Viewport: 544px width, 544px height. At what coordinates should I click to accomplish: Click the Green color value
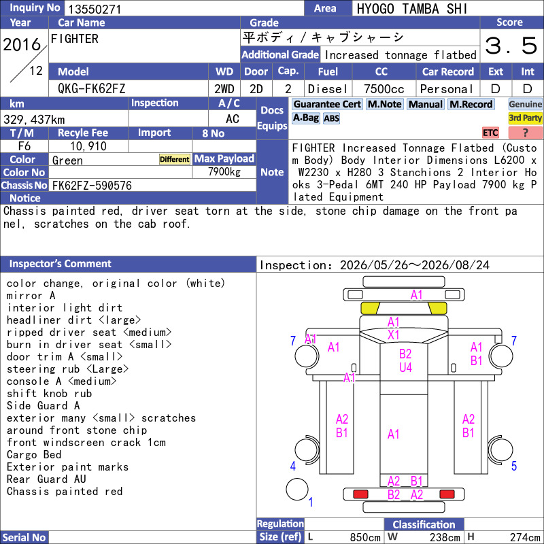pos(67,160)
